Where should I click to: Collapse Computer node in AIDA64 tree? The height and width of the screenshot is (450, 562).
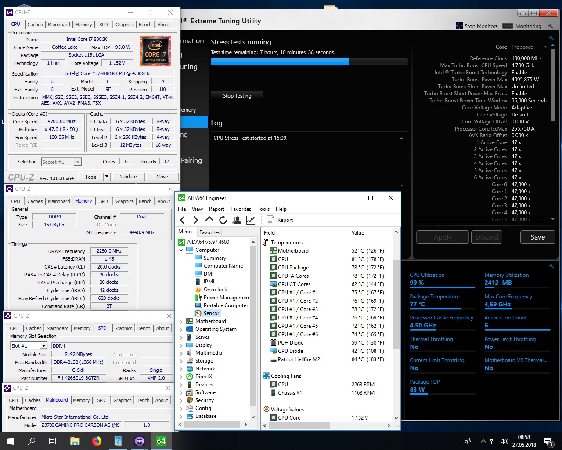pos(181,250)
